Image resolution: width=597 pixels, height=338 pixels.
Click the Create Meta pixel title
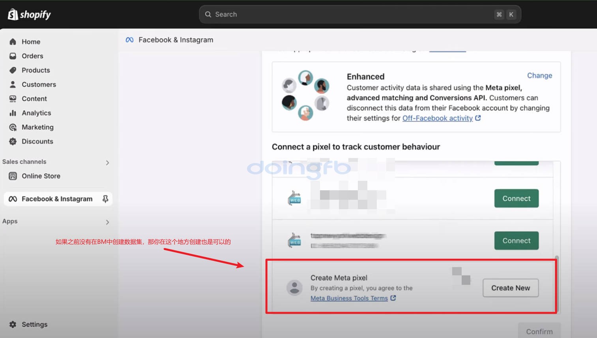(x=339, y=278)
